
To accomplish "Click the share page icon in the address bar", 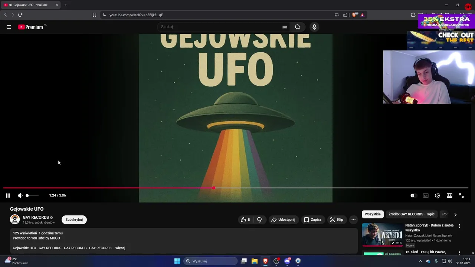I will [345, 15].
